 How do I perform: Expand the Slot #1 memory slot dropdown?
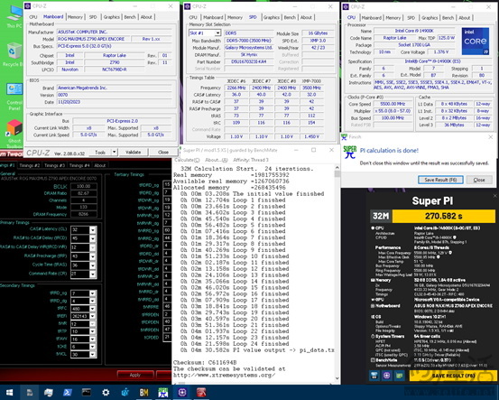point(217,33)
